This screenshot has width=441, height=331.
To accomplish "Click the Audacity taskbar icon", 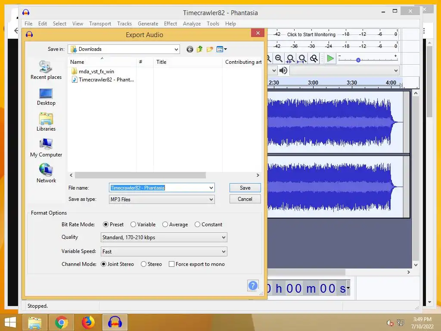I will pyautogui.click(x=115, y=322).
